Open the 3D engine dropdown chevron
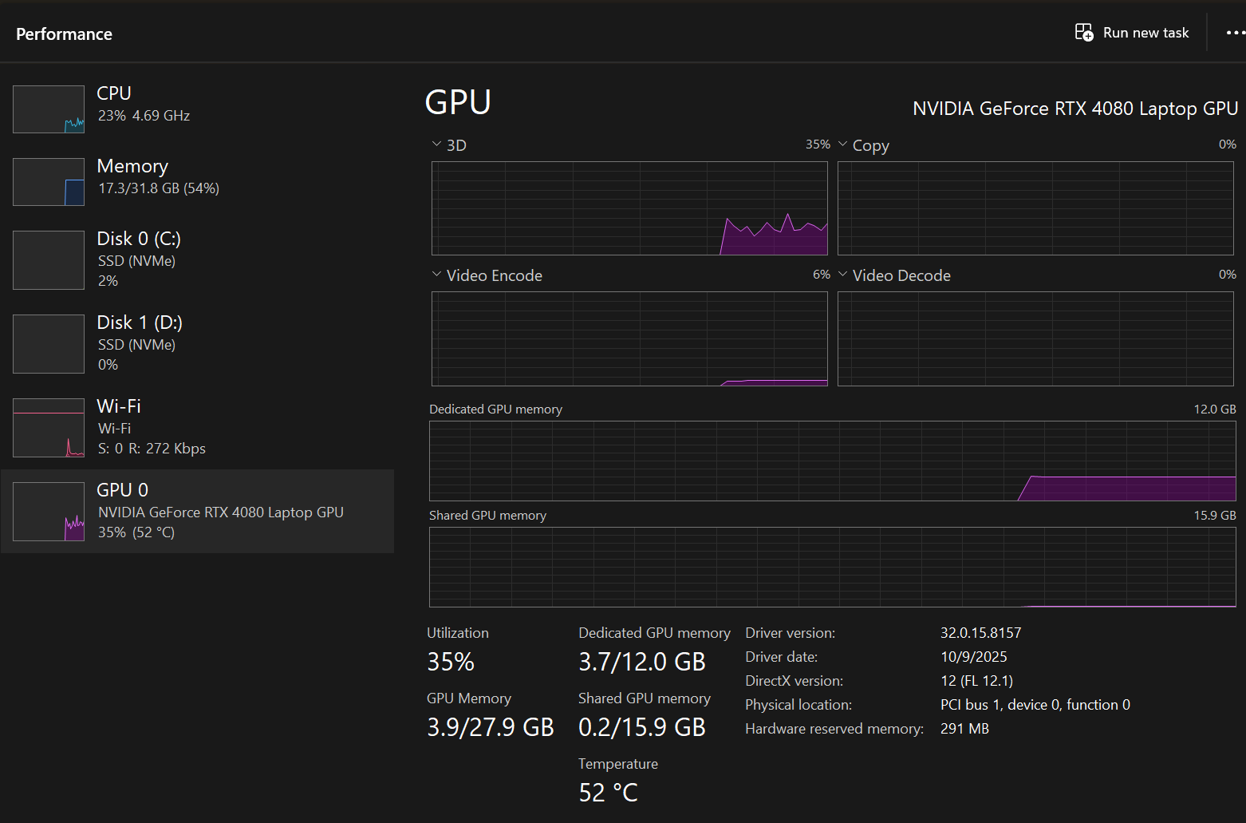The height and width of the screenshot is (823, 1246). [436, 144]
